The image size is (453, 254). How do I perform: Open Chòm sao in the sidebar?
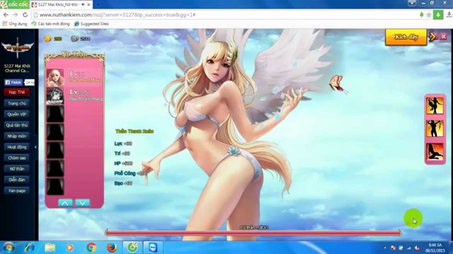click(17, 158)
